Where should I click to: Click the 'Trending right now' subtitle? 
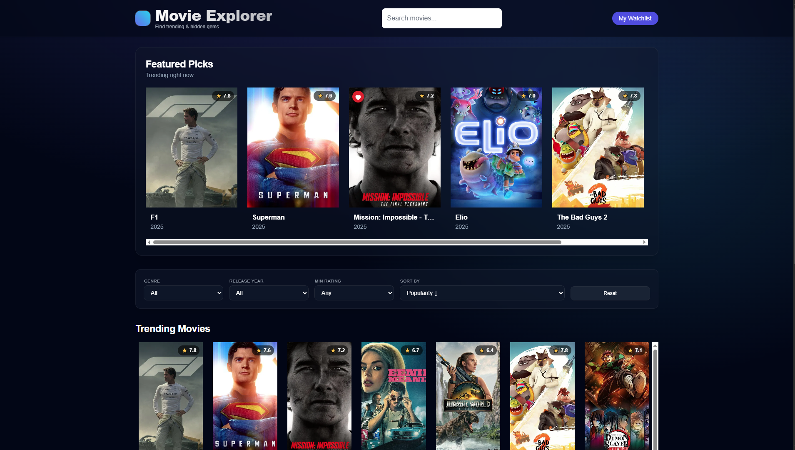pos(169,75)
